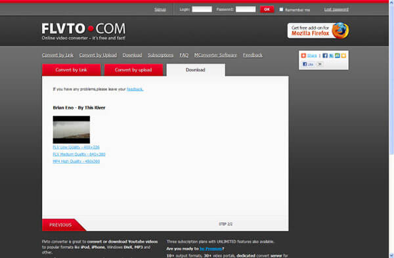The image size is (394, 258).
Task: Enable the Remember me checkbox
Action: (281, 9)
